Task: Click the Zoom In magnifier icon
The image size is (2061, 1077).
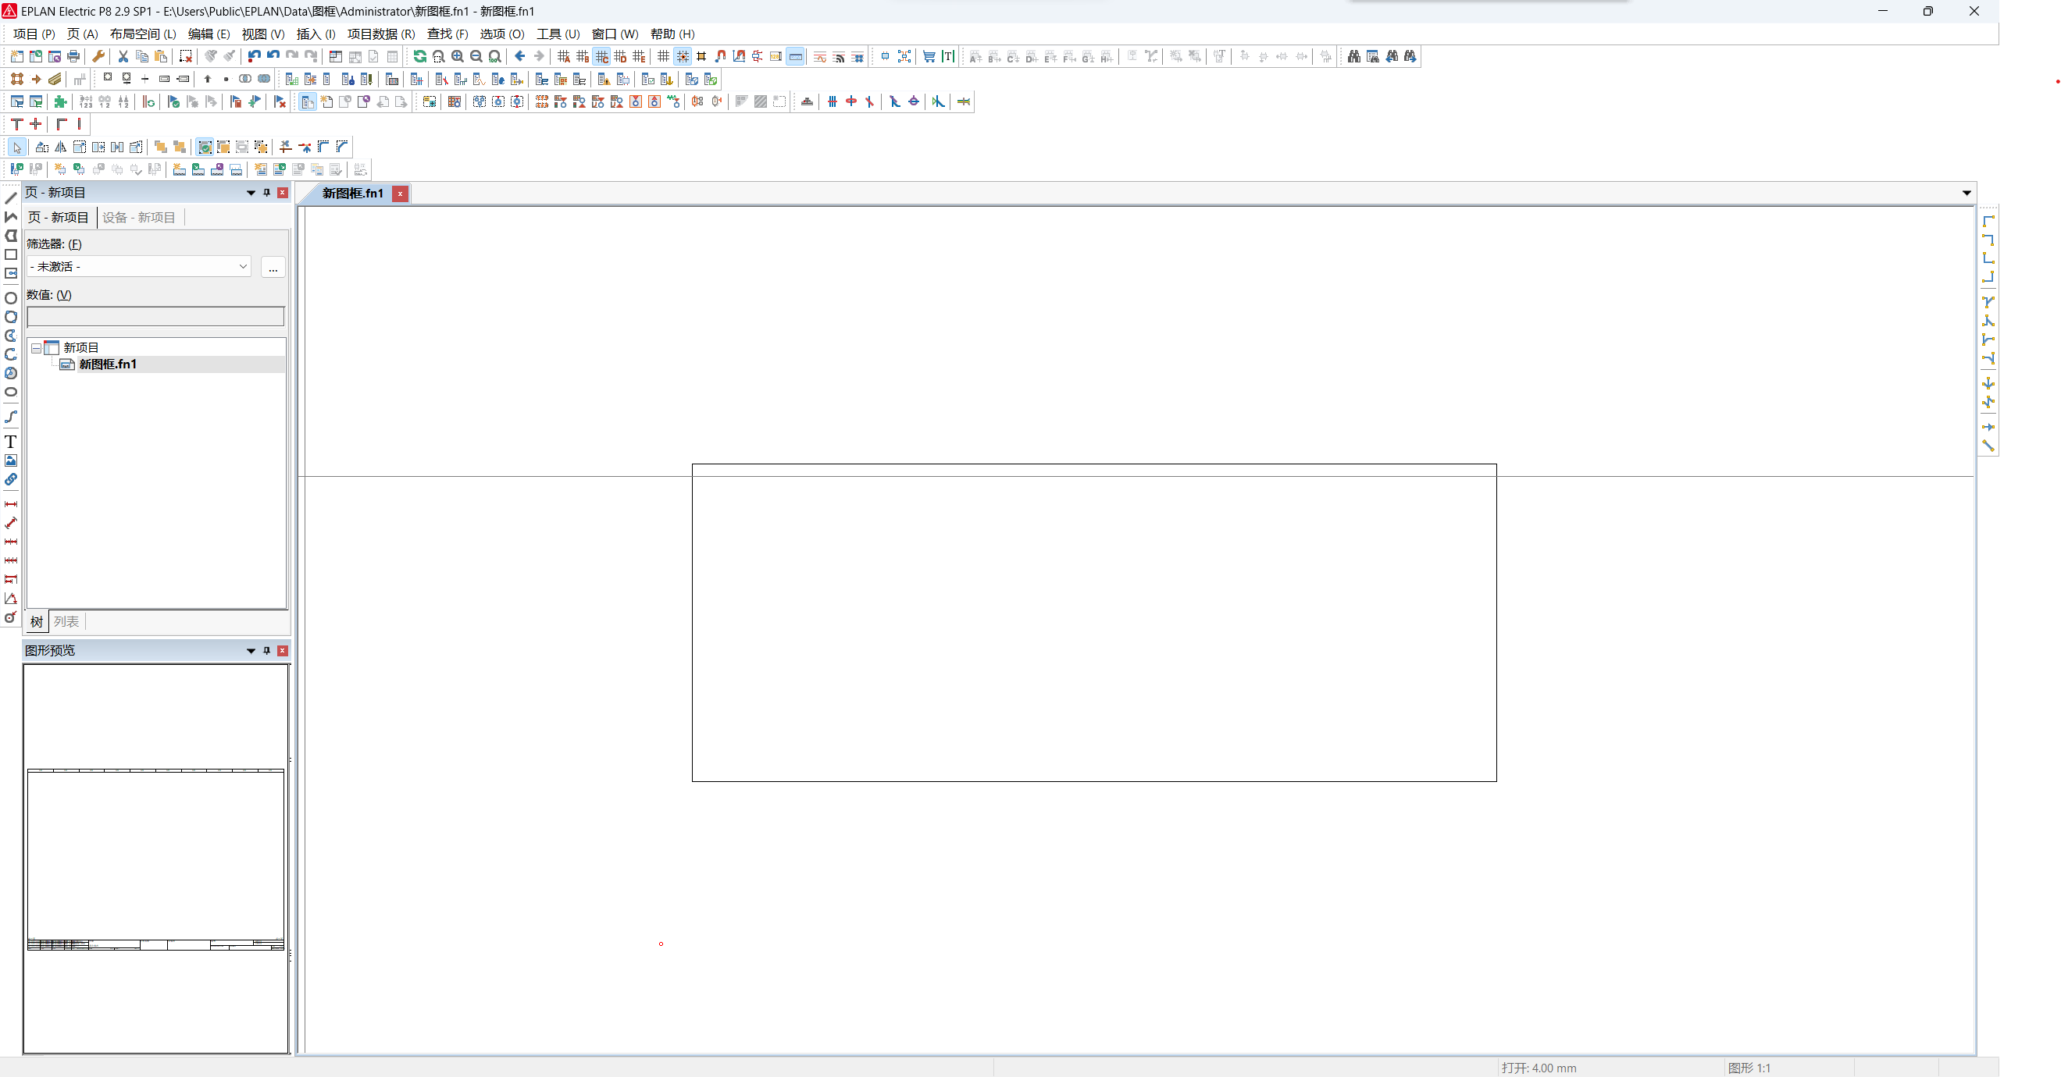Action: 458,56
